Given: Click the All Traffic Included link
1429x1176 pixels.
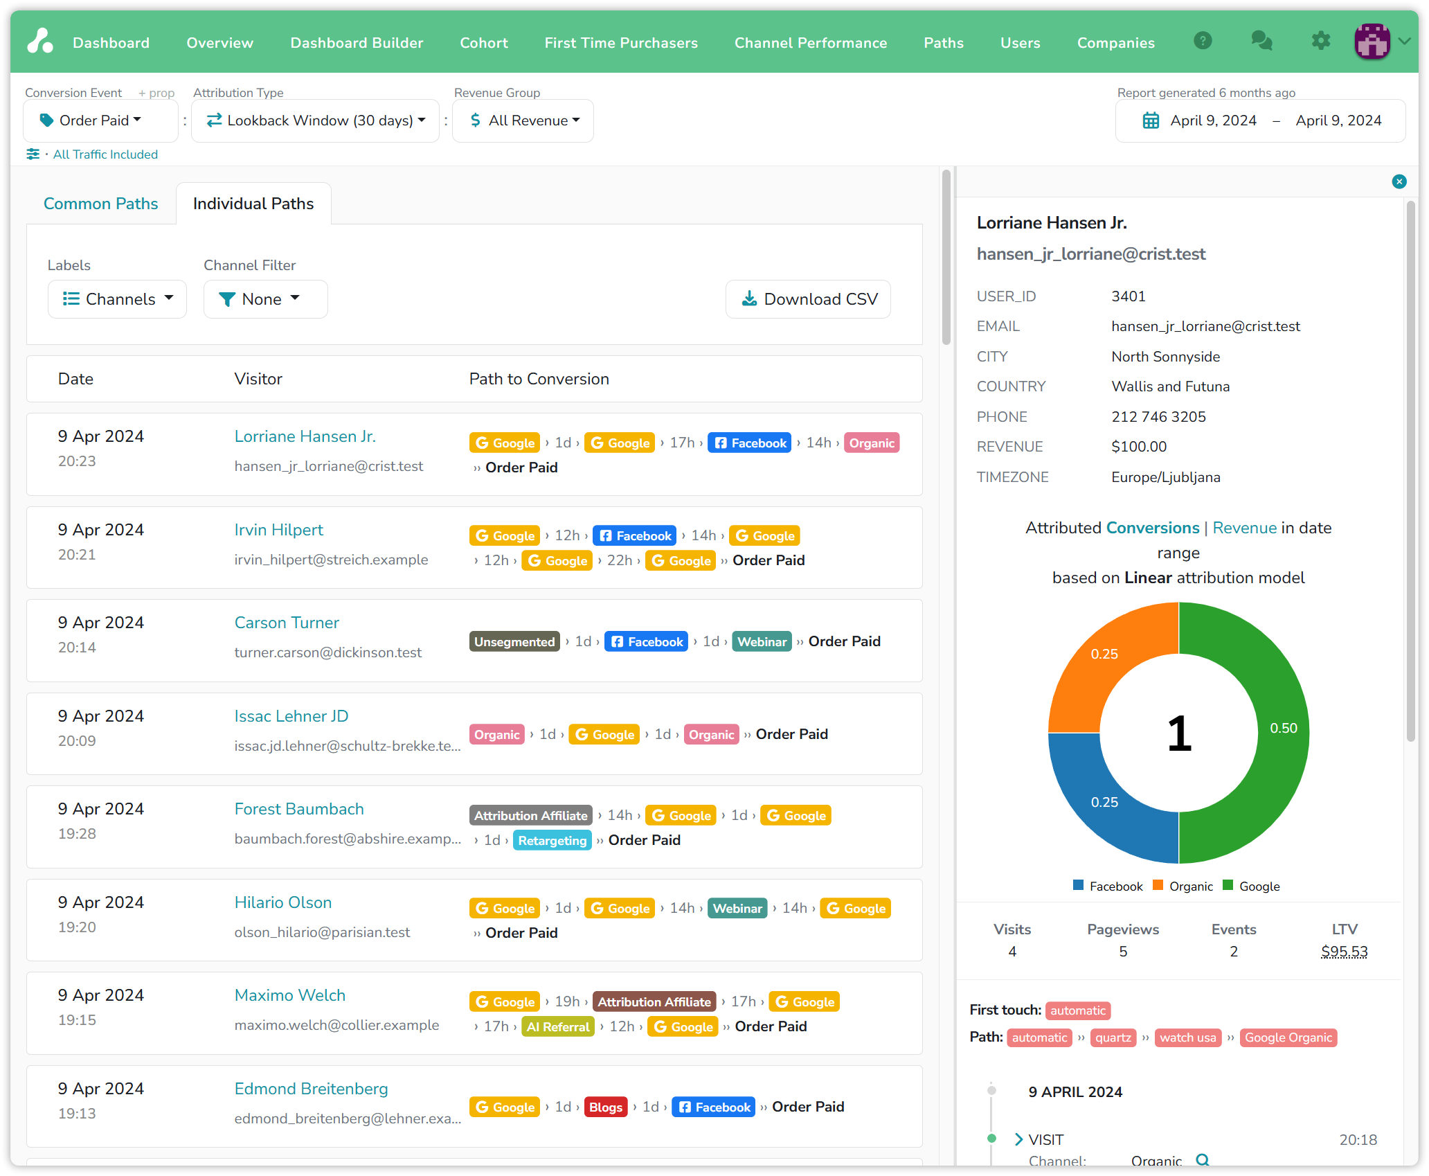Looking at the screenshot, I should click(x=105, y=154).
